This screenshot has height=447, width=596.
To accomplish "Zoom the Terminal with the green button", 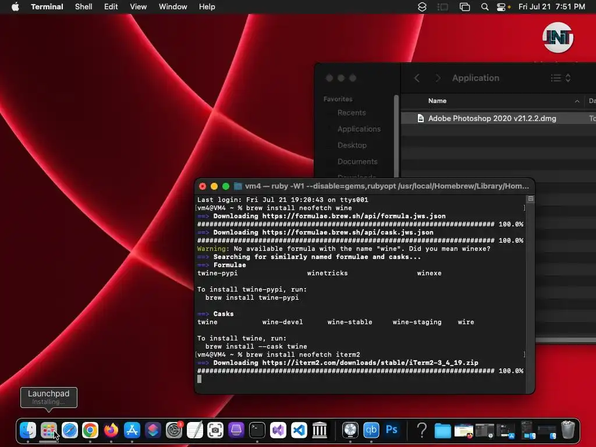I will pyautogui.click(x=226, y=186).
